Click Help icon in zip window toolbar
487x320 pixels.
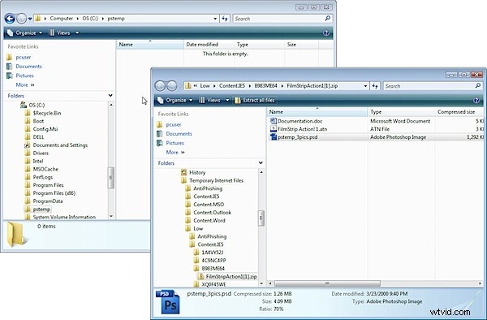476,101
